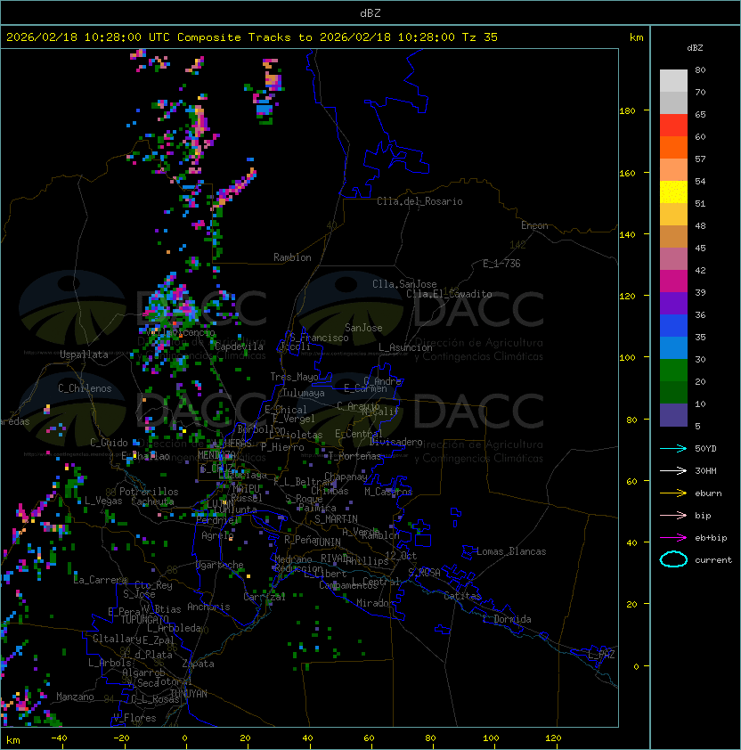Click the 'Tz 35' value in header

click(x=480, y=37)
